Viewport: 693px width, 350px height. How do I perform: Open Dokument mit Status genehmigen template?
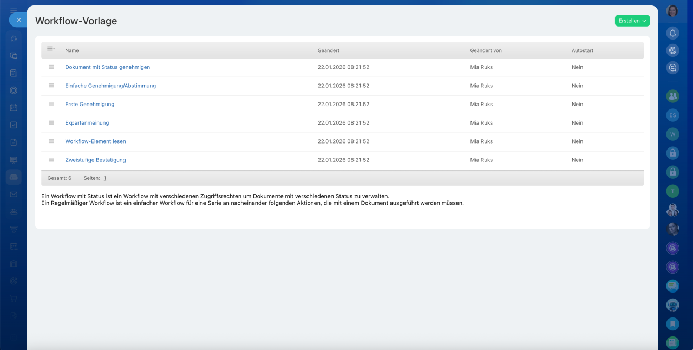(107, 67)
